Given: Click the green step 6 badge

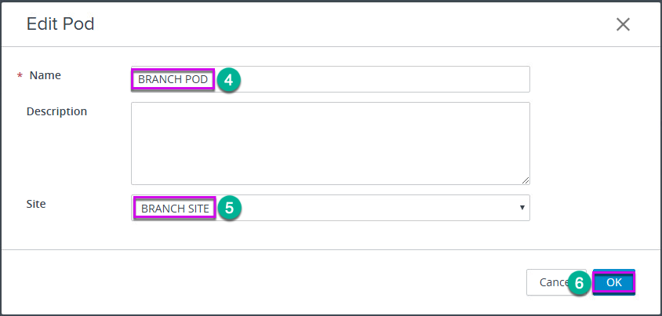Looking at the screenshot, I should click(579, 284).
